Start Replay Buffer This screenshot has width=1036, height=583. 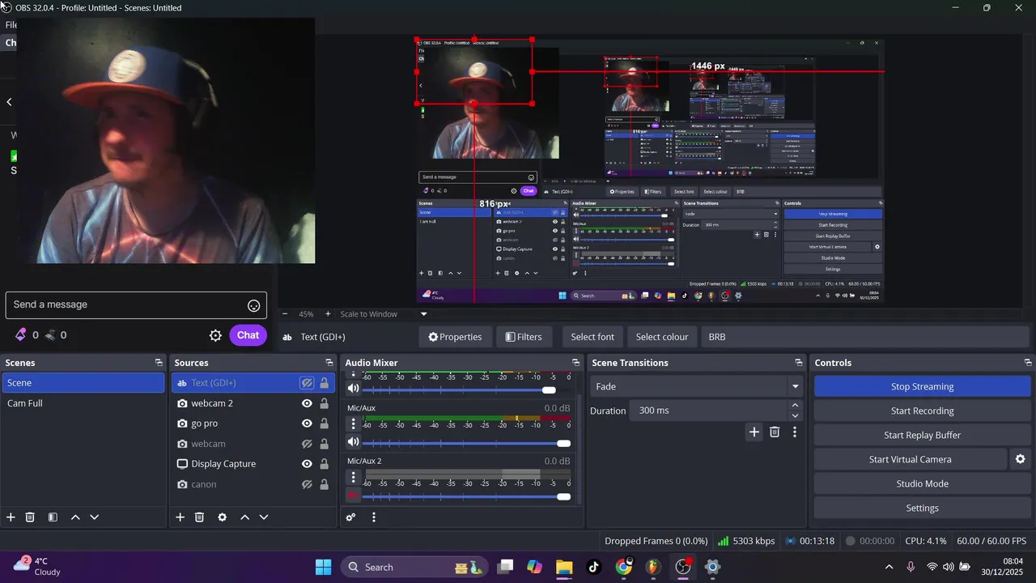pos(922,435)
